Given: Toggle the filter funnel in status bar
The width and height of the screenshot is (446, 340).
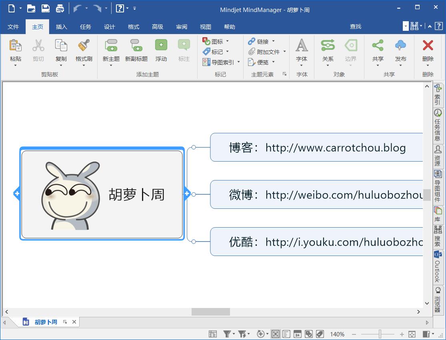Looking at the screenshot, I should click(227, 334).
